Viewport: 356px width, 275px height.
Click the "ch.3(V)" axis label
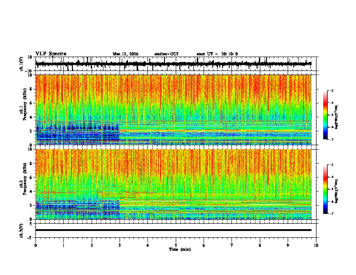pos(21,231)
